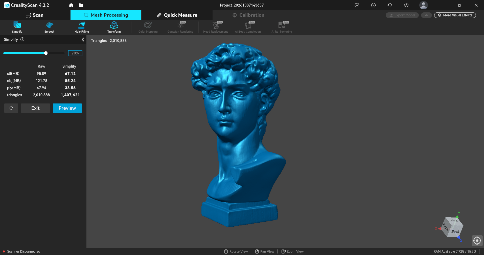Switch to the Scan tab
The height and width of the screenshot is (255, 484).
35,15
